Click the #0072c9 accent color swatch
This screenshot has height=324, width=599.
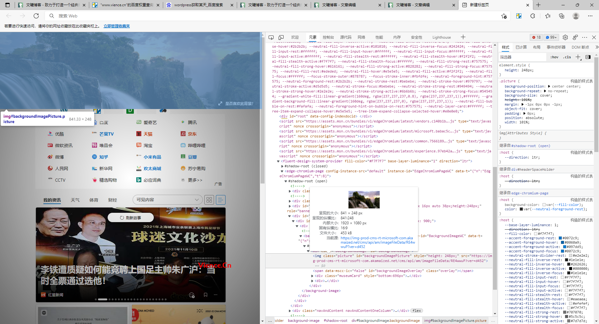coord(560,238)
